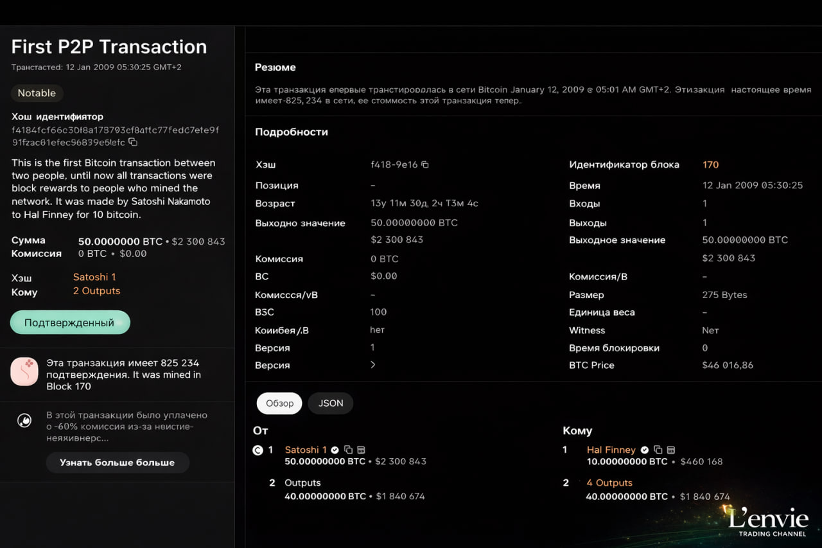The width and height of the screenshot is (822, 548).
Task: Click verified badge next to Hal Finney
Action: click(x=645, y=450)
